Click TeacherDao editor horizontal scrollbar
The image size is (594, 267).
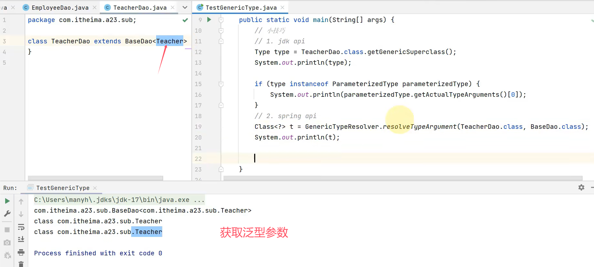pos(96,178)
